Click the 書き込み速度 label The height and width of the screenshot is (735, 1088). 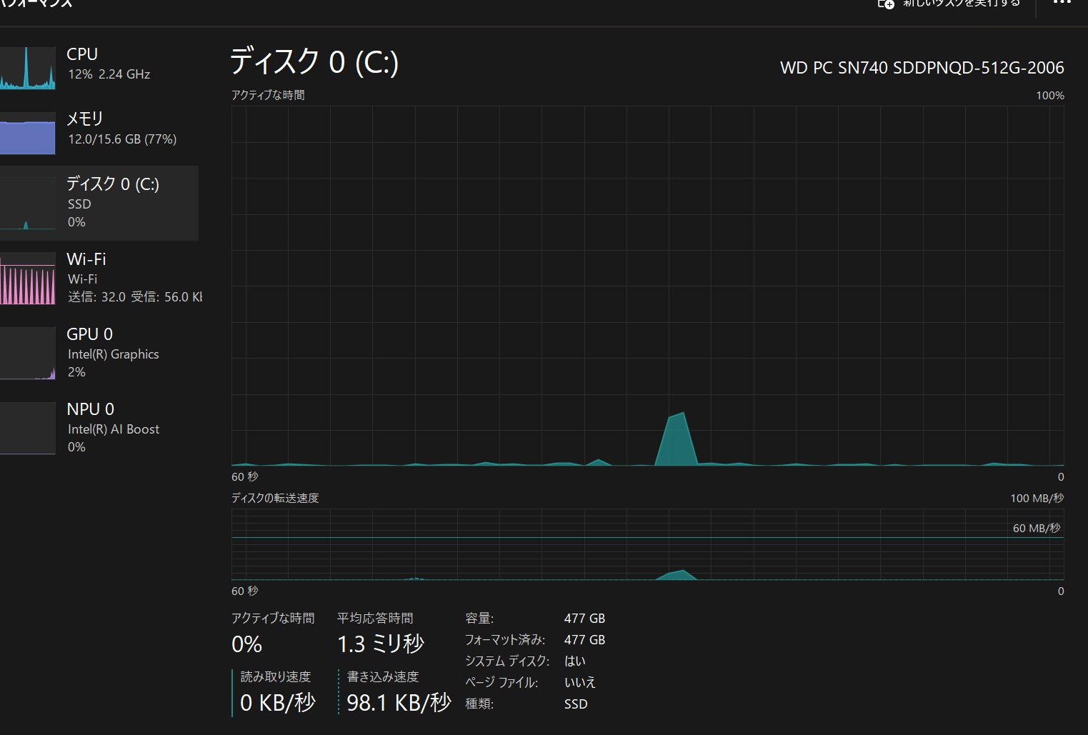tap(383, 676)
